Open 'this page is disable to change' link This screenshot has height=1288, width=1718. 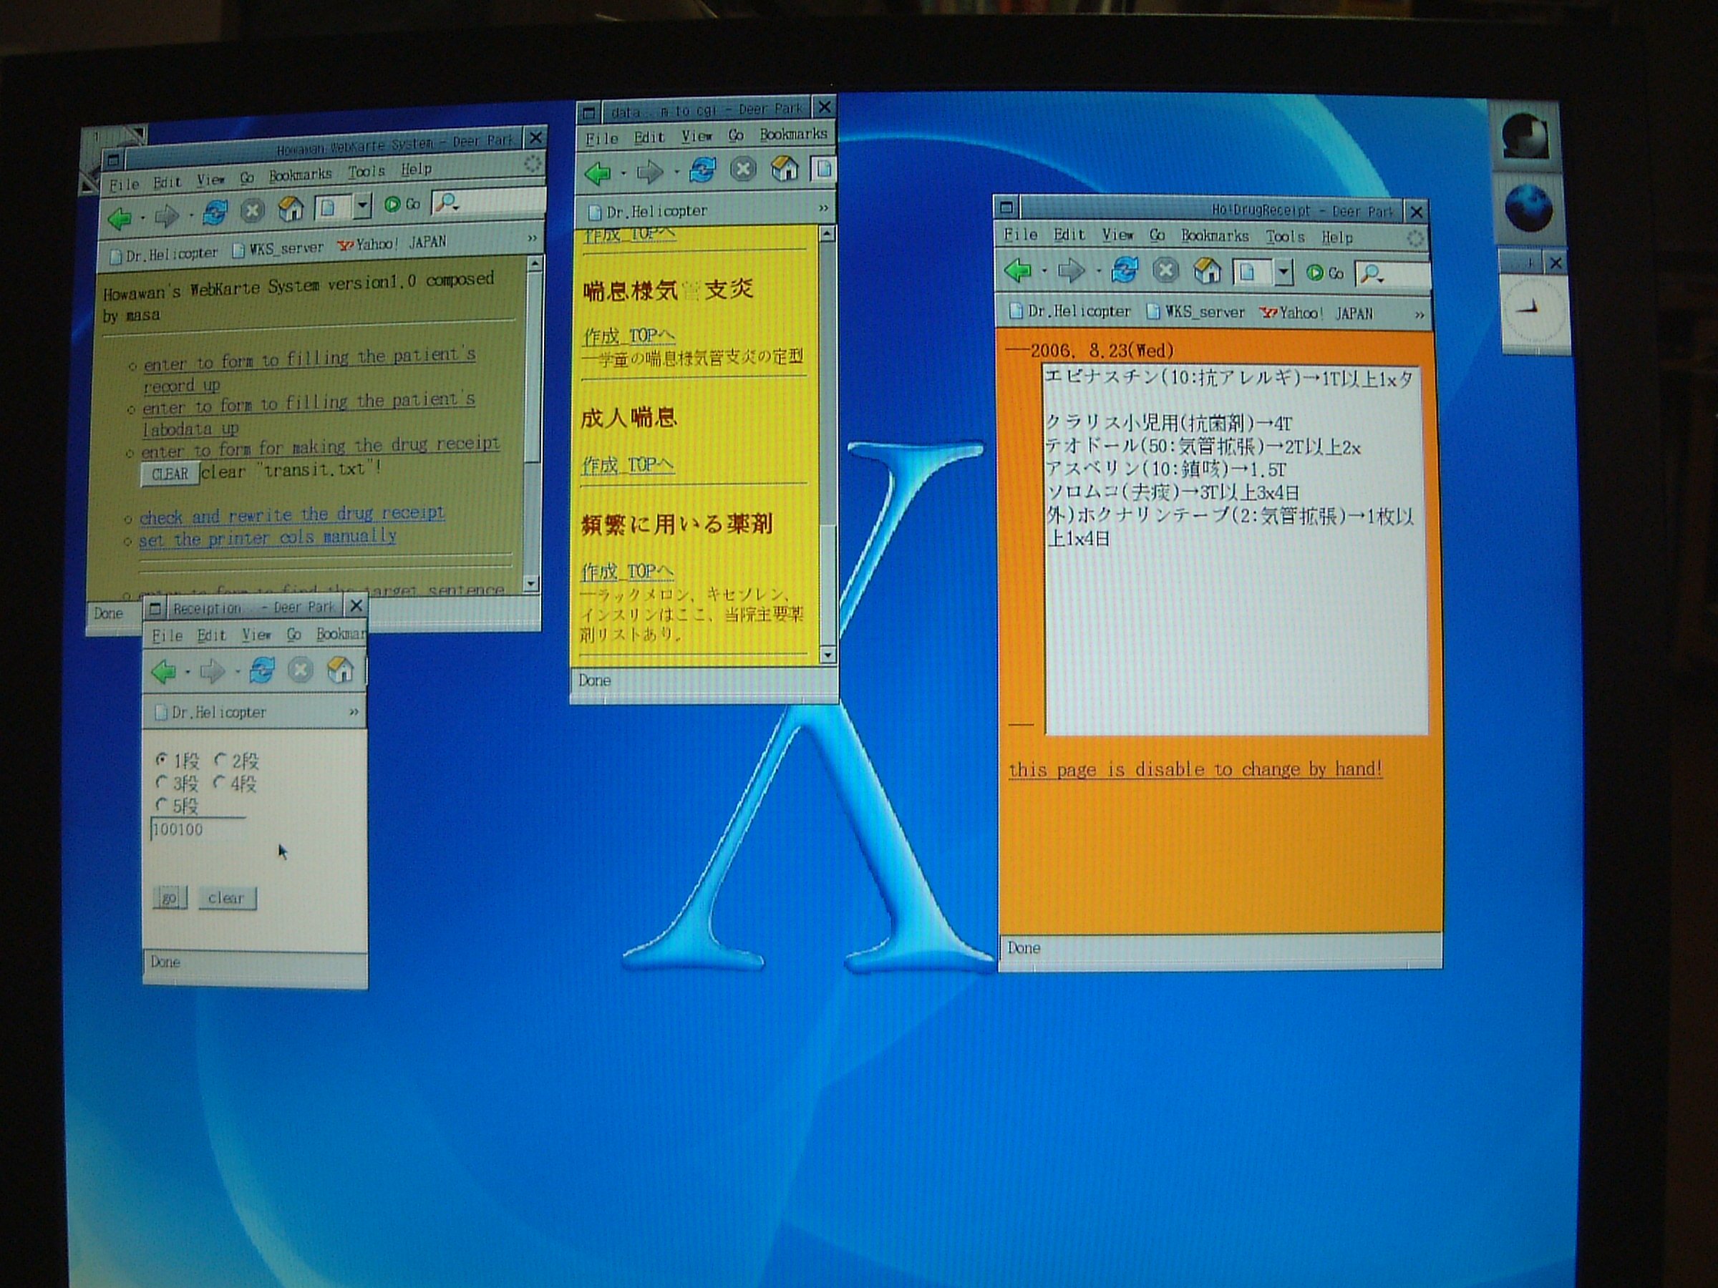coord(1195,769)
